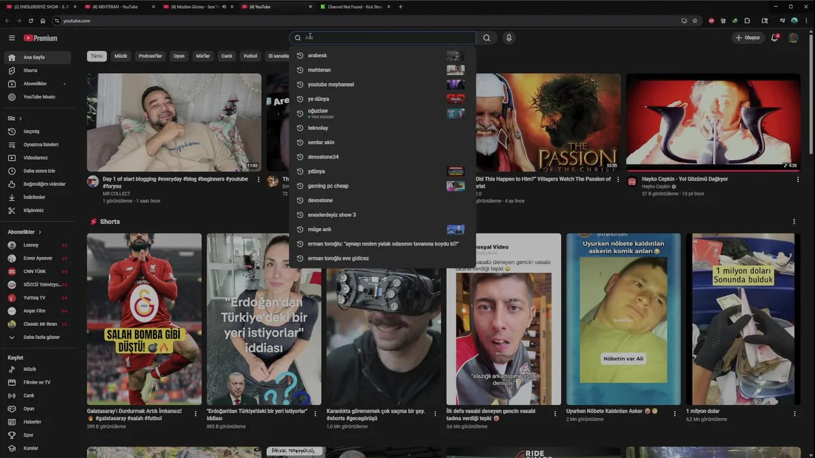Click the YouTube Premium logo
815x458 pixels.
pos(41,38)
